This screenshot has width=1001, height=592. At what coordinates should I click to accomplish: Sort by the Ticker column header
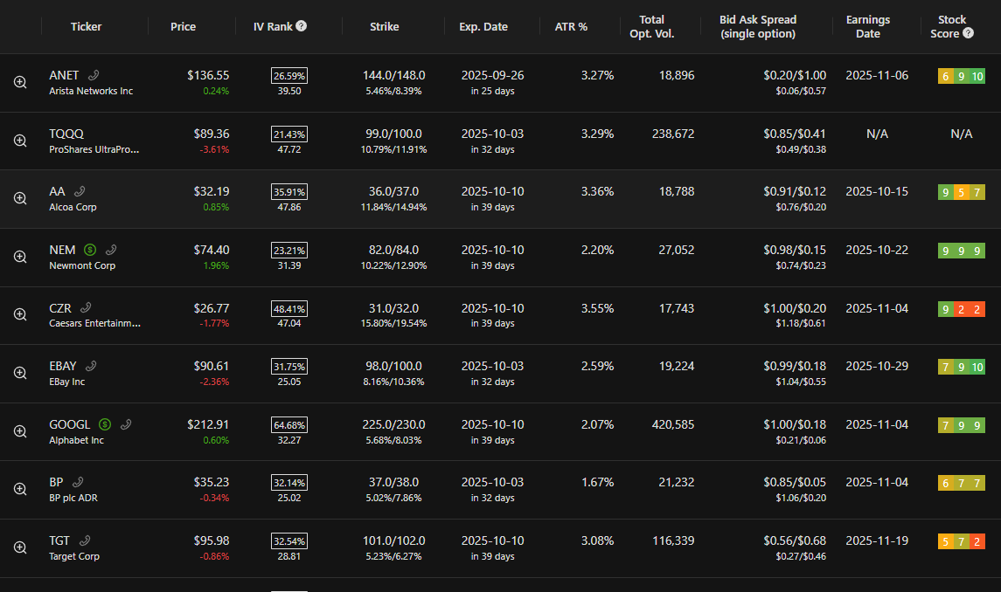point(87,27)
